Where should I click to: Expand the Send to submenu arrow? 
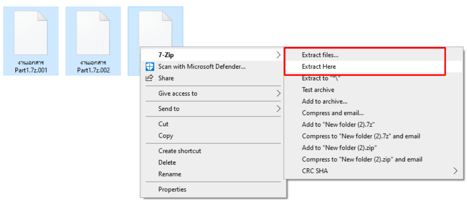click(x=278, y=108)
